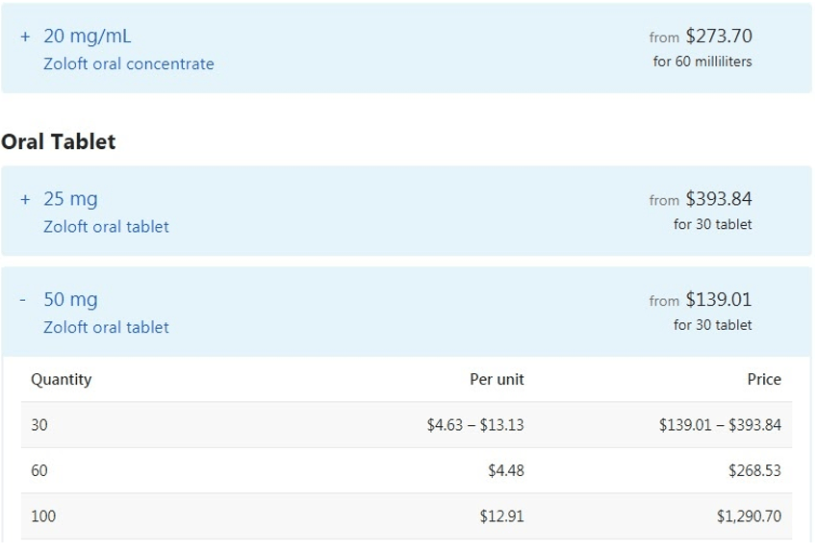Click the $273.70 starting price
817x553 pixels.
[x=719, y=37]
